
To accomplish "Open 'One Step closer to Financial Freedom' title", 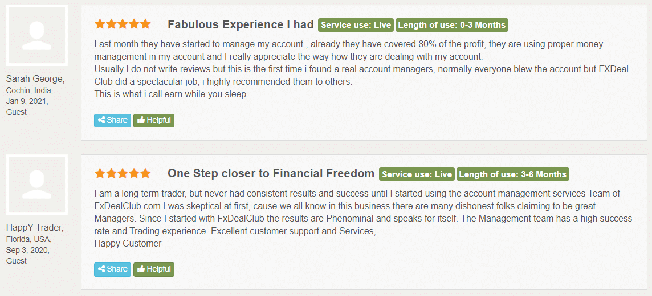I will click(271, 174).
